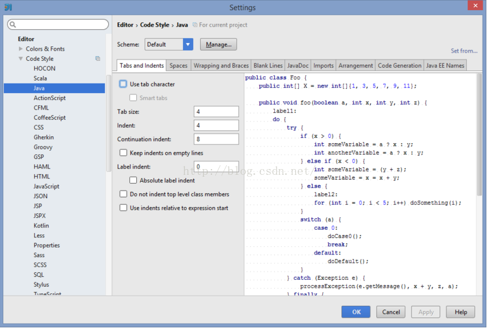Viewport: 487px width, 328px height.
Task: Check Absolute label indent
Action: coord(133,180)
